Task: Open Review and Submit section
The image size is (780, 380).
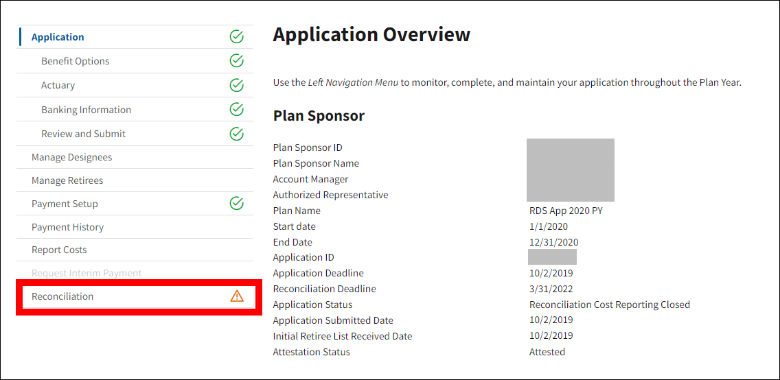Action: pos(83,134)
